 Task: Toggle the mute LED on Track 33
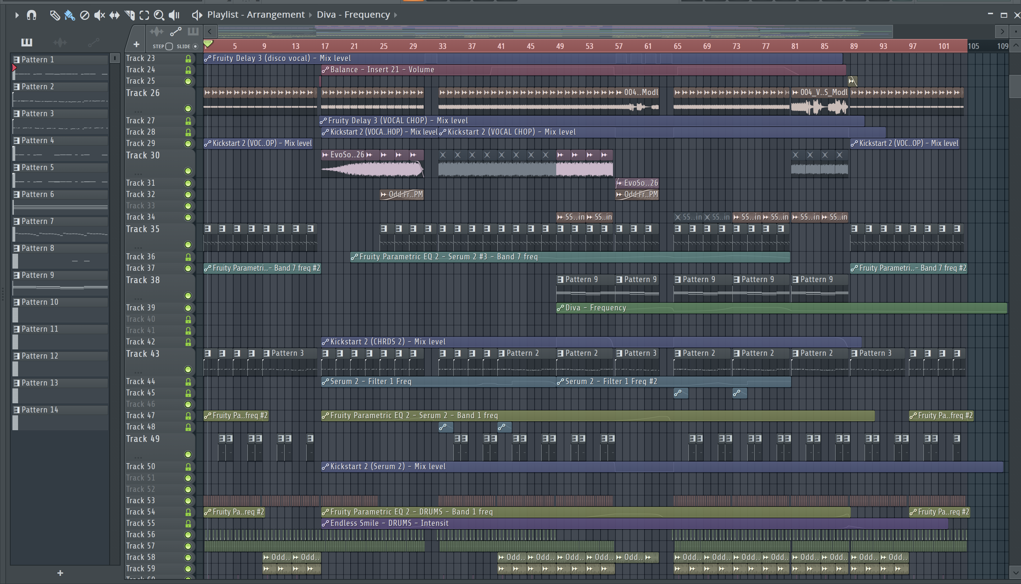point(188,206)
